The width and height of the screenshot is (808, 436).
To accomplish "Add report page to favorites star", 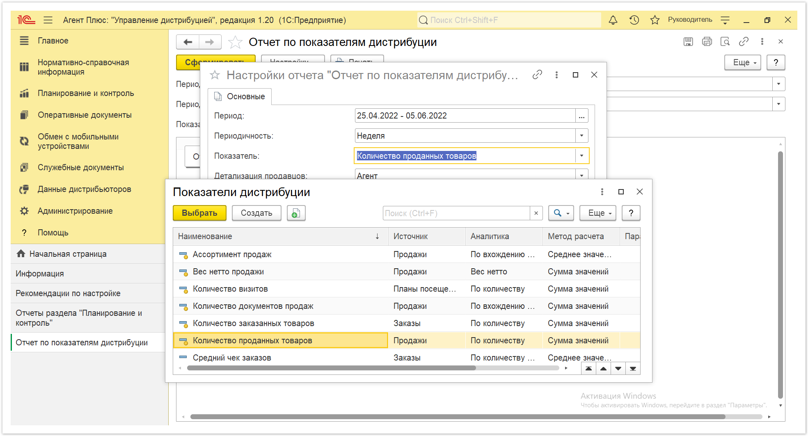I will pyautogui.click(x=235, y=42).
